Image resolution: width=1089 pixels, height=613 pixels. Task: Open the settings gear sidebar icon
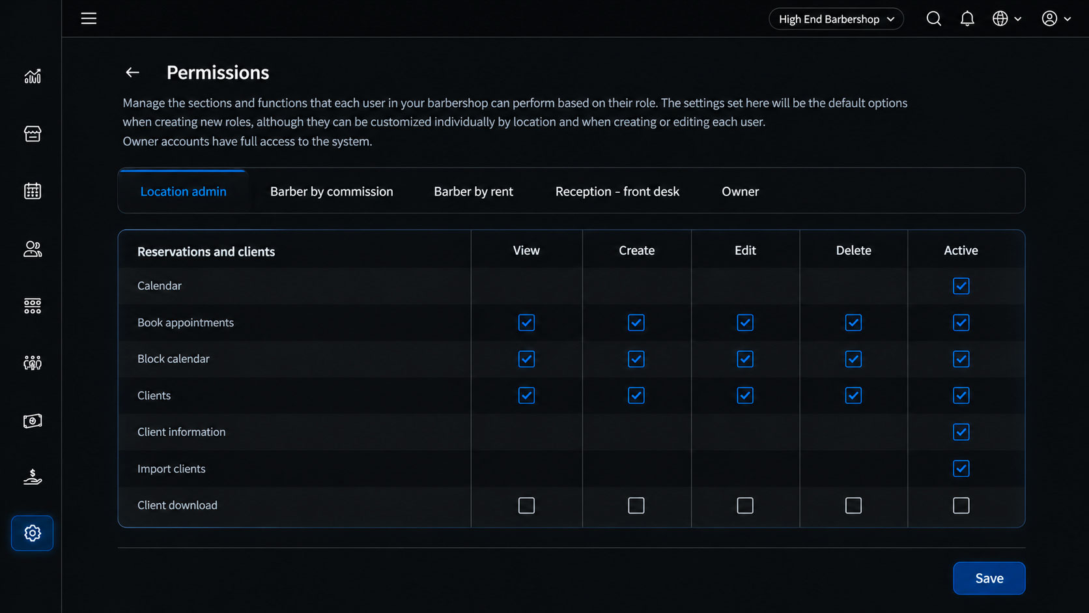[33, 533]
